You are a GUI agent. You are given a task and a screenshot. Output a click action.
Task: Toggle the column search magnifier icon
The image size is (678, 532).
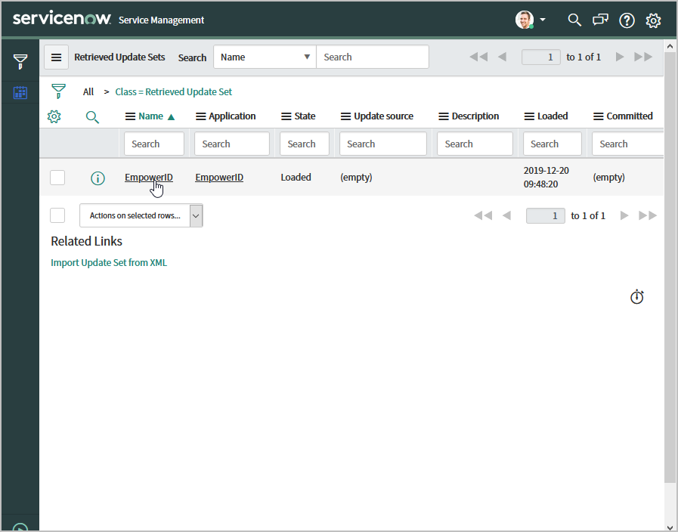[92, 116]
